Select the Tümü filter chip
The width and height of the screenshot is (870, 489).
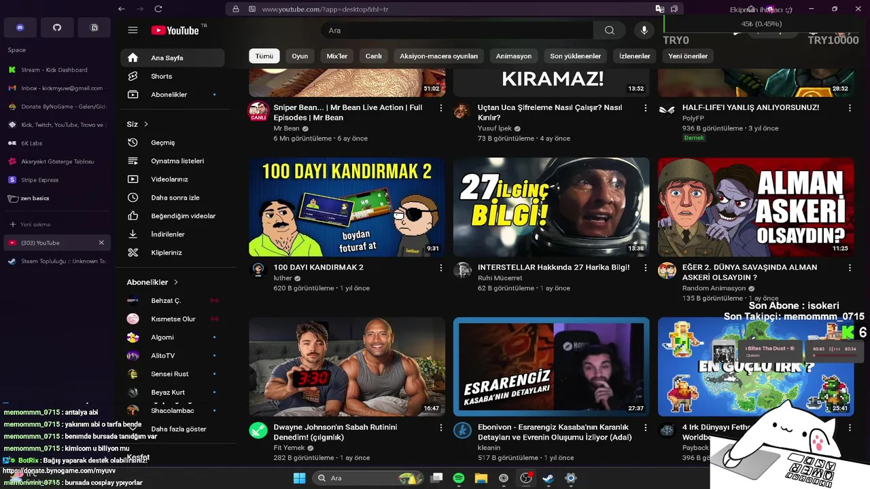coord(264,56)
